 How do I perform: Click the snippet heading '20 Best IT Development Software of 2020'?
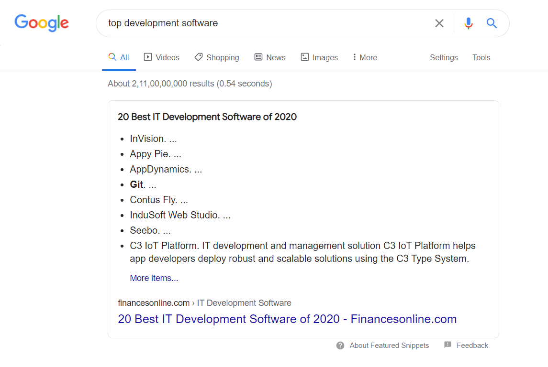tap(207, 117)
